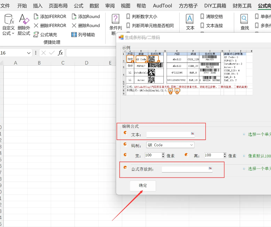This screenshot has height=227, width=271.
Task: Decrease the 宽 width spinner value
Action: click(163, 157)
